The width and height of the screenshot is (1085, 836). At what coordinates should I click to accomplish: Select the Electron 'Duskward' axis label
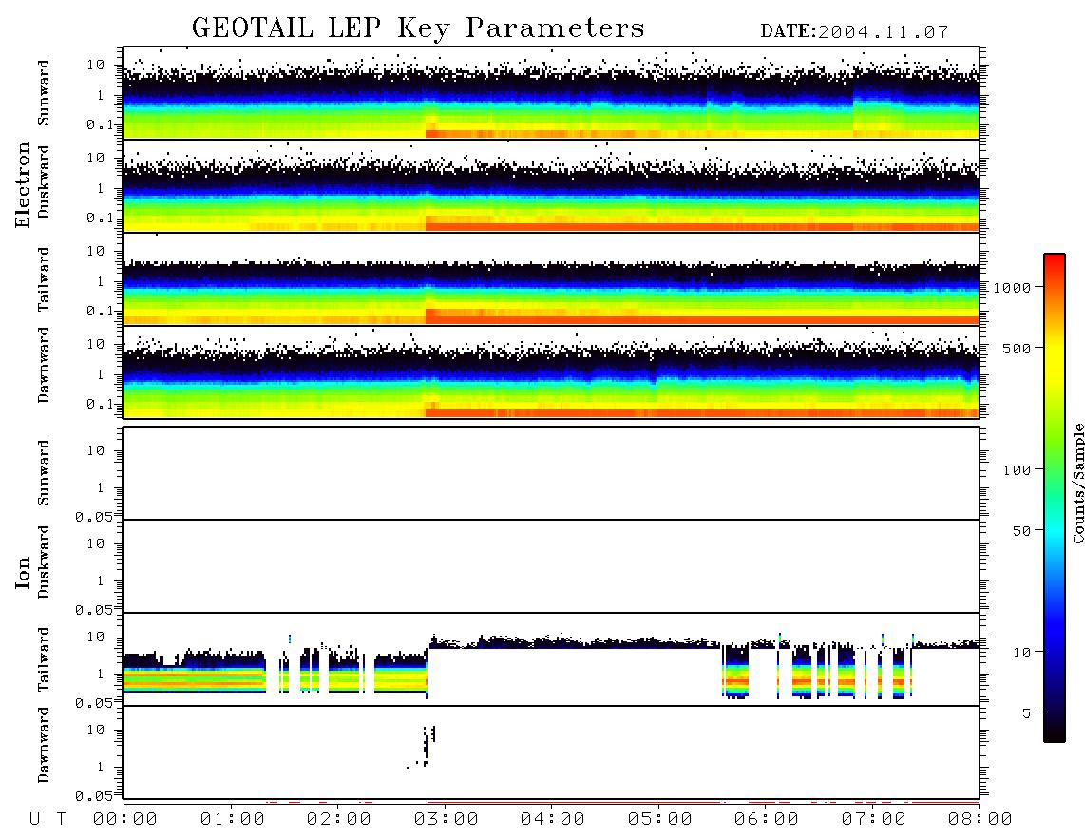[x=44, y=181]
